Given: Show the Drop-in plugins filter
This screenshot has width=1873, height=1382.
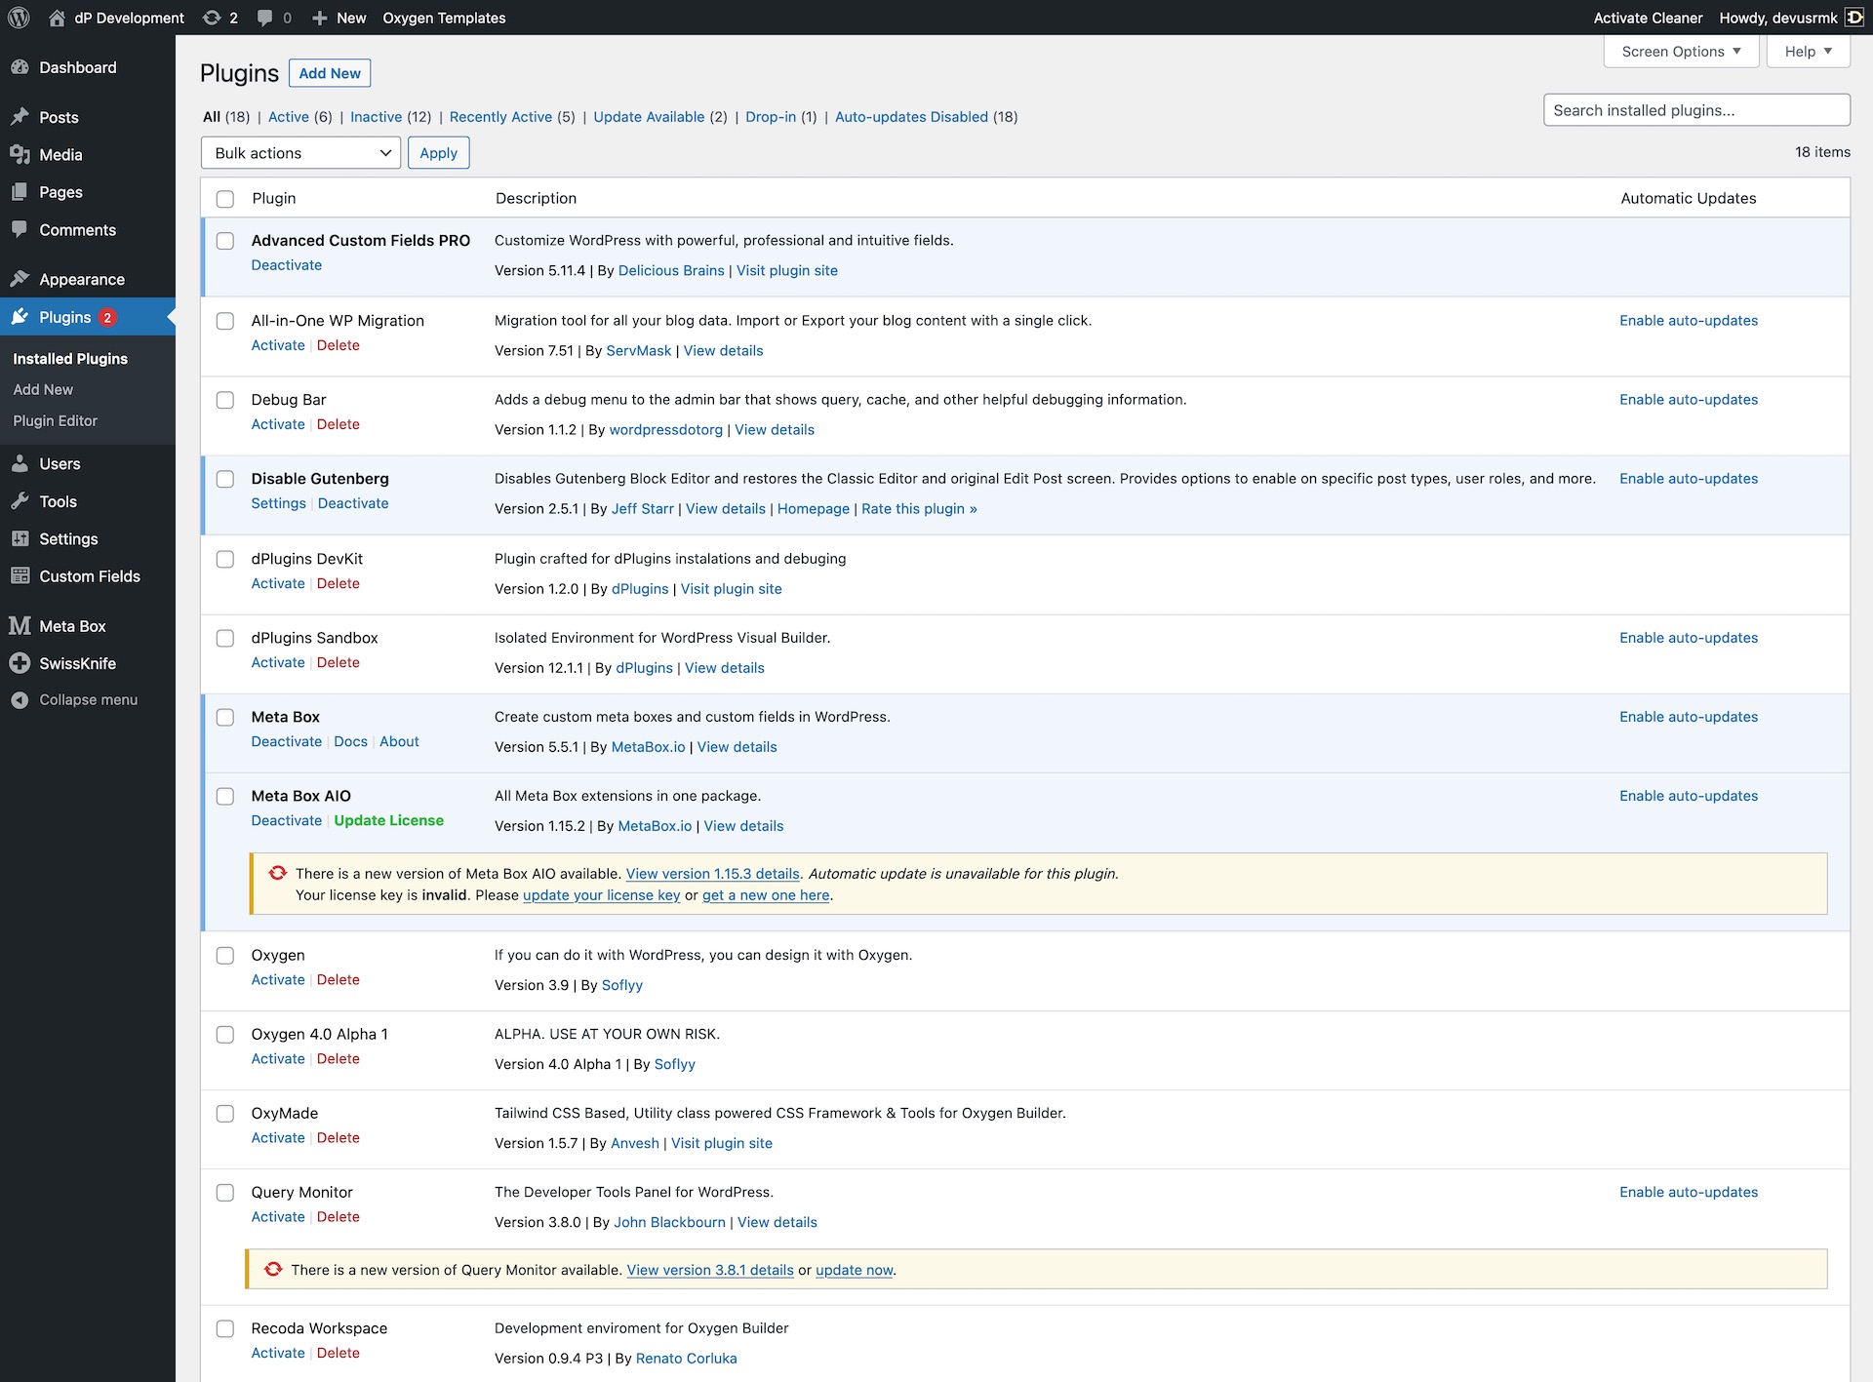Looking at the screenshot, I should point(771,117).
